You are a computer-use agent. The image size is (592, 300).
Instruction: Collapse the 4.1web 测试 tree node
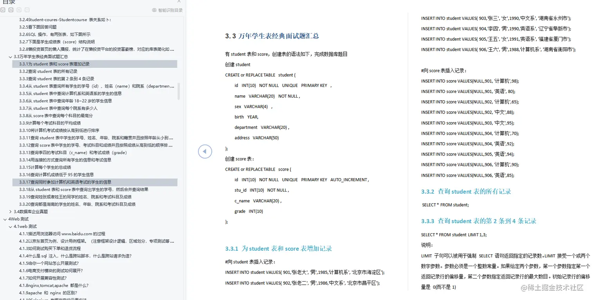(x=11, y=226)
